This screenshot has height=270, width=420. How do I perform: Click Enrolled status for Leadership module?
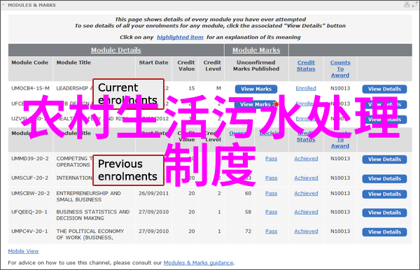(306, 88)
